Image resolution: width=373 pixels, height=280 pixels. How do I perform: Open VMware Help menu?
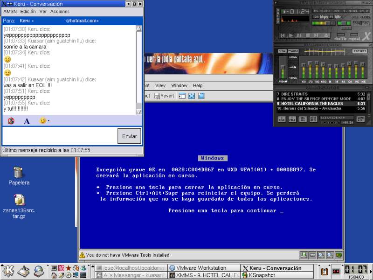(198, 85)
